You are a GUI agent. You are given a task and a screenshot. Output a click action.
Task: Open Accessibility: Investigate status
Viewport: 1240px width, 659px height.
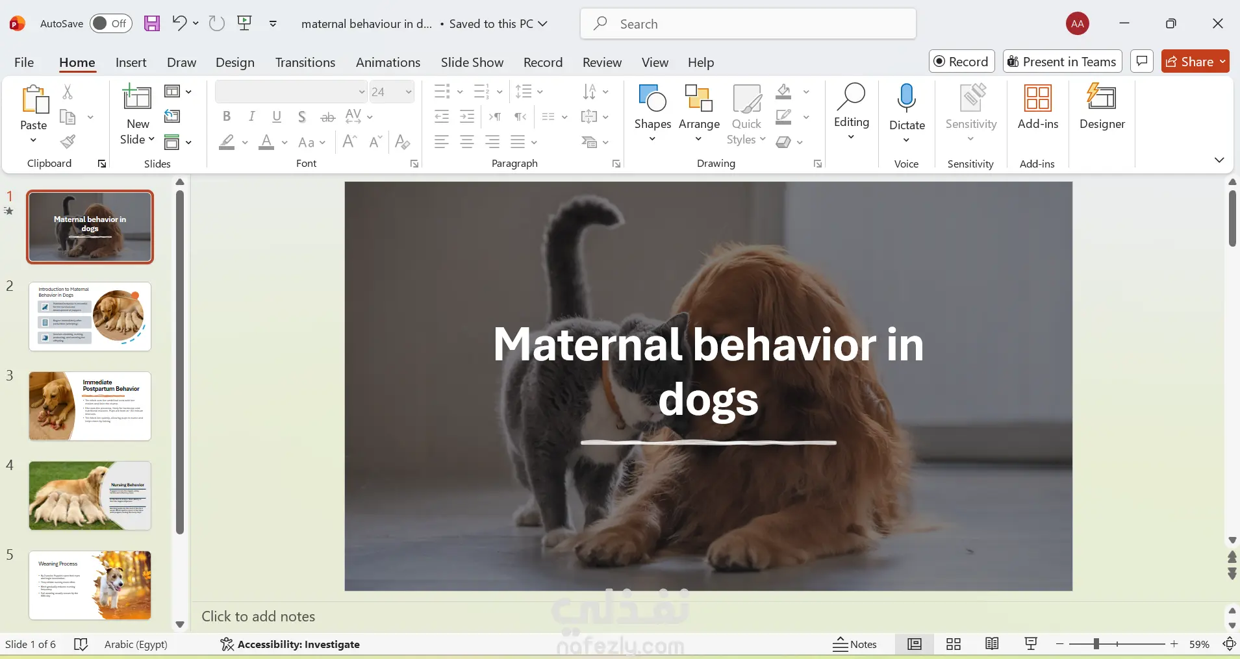[290, 644]
